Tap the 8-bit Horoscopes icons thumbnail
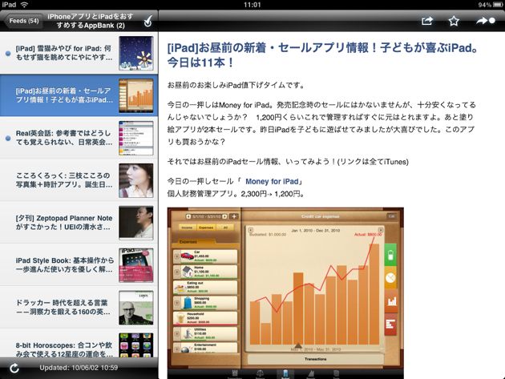The image size is (505, 379). coord(136,345)
